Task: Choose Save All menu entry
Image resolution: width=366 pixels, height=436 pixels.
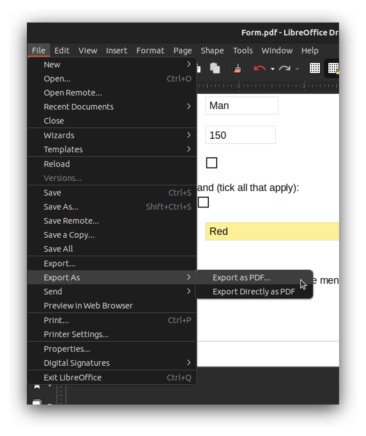Action: (112, 249)
